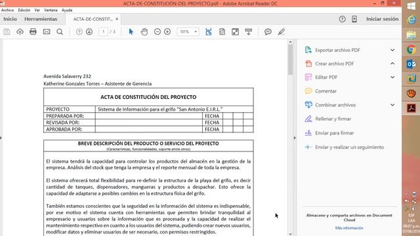The width and height of the screenshot is (420, 236).
Task: Click Crear archivo PDF label
Action: click(x=334, y=64)
